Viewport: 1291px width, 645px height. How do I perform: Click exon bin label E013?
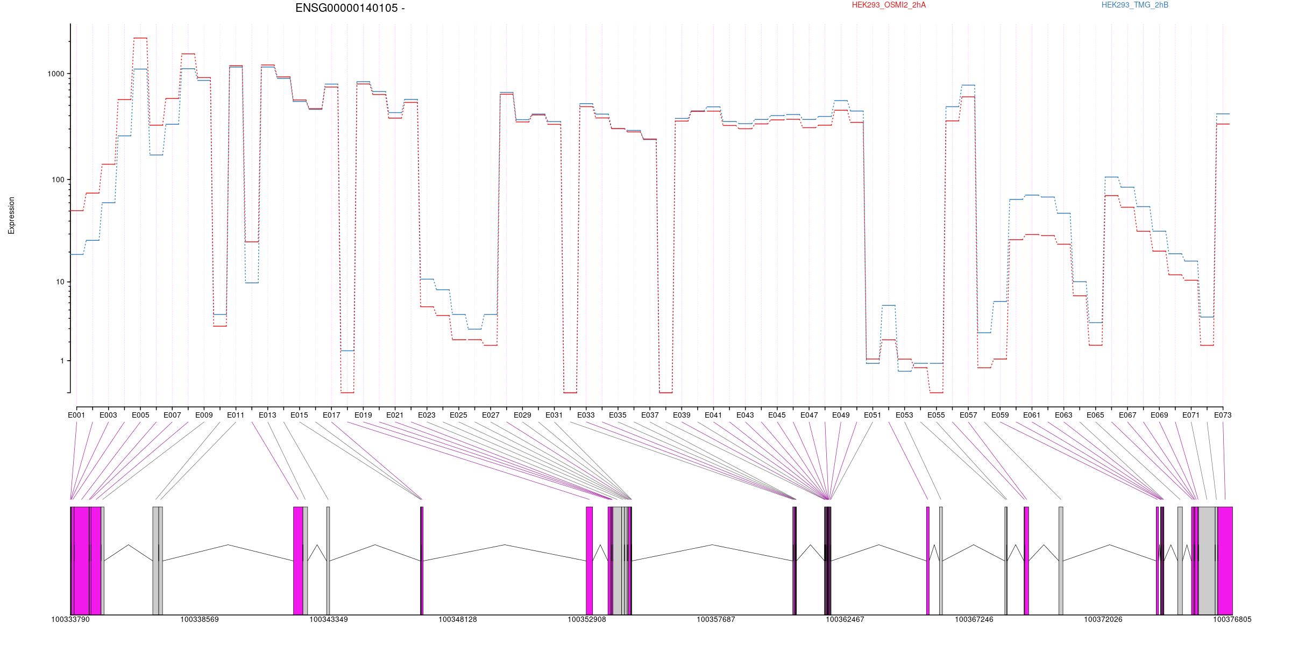tap(267, 415)
